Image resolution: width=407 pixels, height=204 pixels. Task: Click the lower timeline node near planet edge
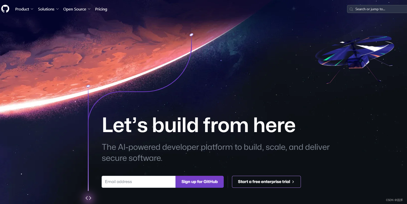point(88,86)
